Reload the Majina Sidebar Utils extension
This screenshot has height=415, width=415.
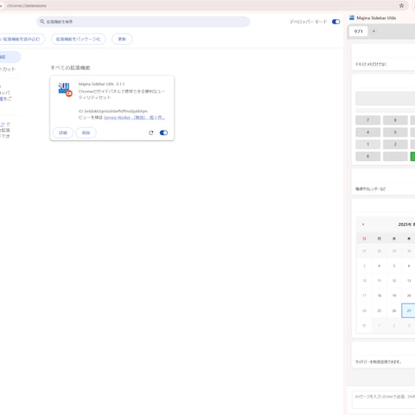pos(151,132)
